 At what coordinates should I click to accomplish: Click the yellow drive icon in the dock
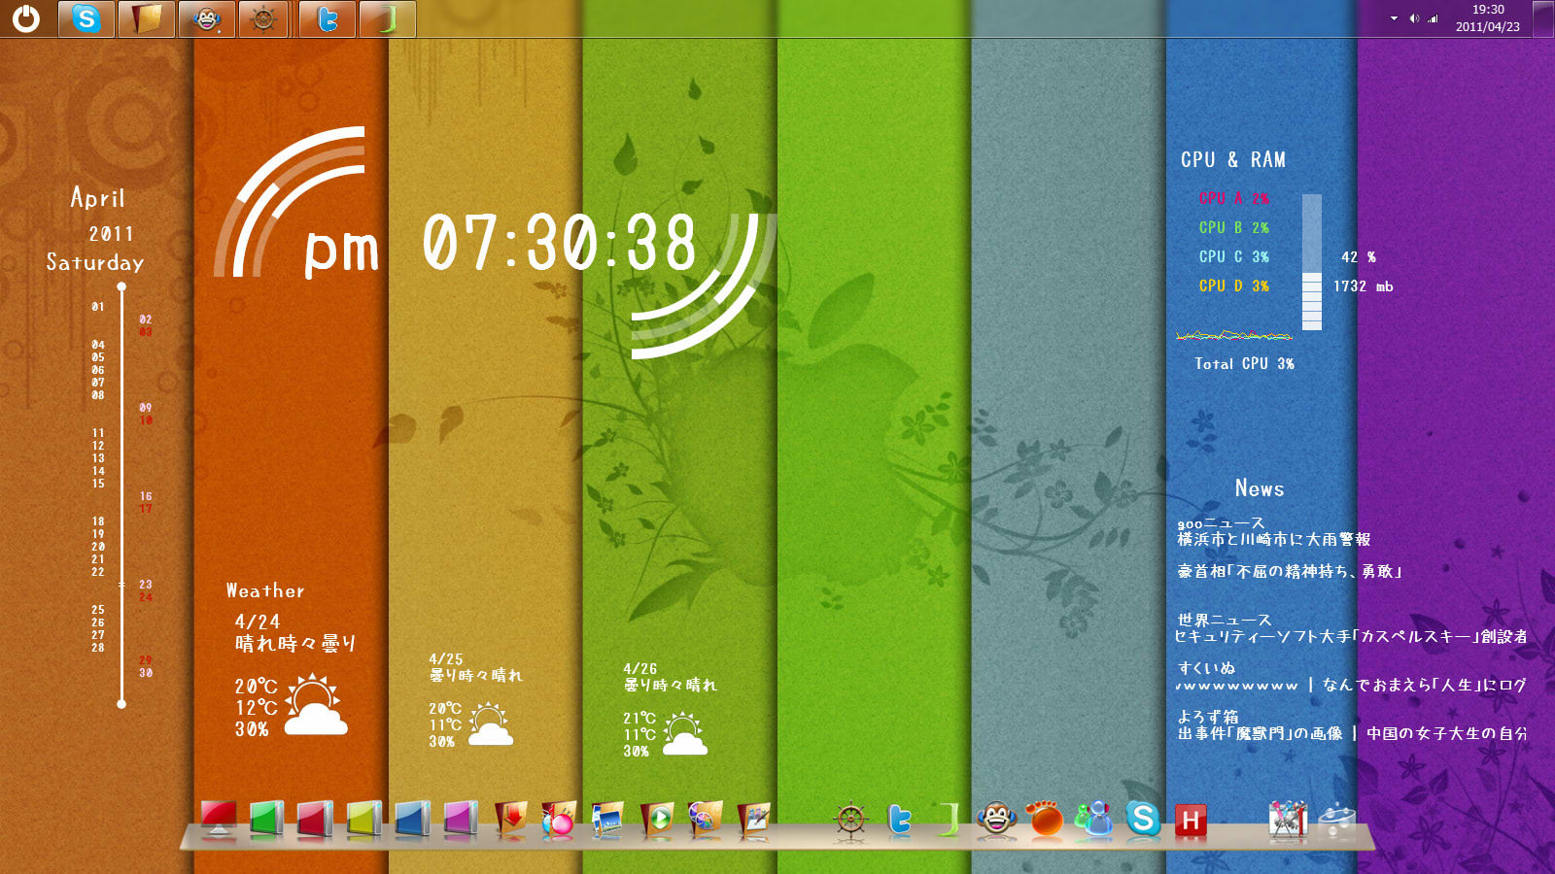[x=363, y=820]
